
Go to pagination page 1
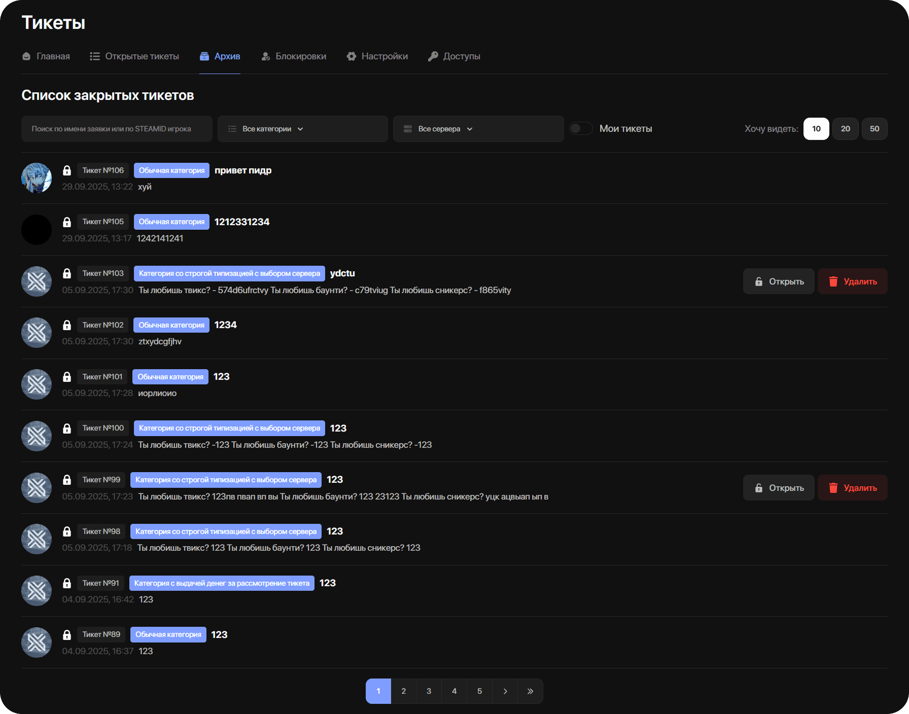[x=378, y=691]
